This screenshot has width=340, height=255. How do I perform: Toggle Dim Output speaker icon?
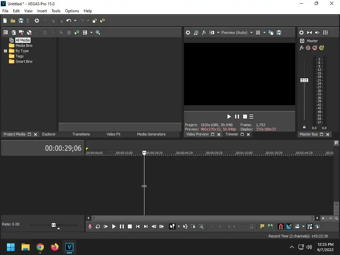tap(317, 33)
